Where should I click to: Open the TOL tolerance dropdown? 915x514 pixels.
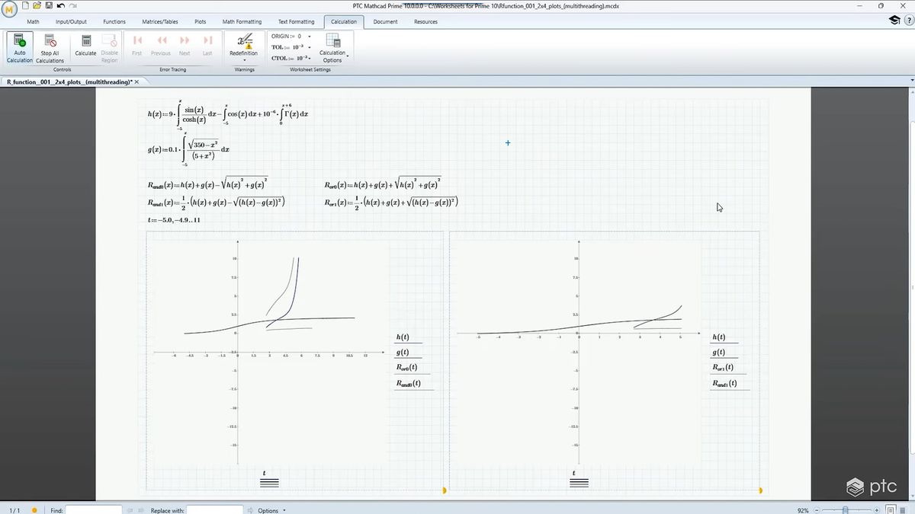(309, 46)
